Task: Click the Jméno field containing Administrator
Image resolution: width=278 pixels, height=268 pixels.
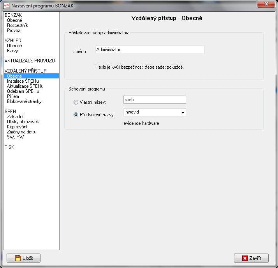Action: pos(150,50)
